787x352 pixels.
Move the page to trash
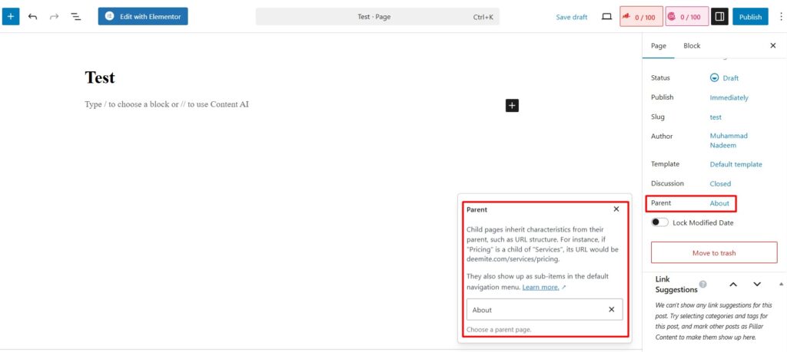pos(714,253)
